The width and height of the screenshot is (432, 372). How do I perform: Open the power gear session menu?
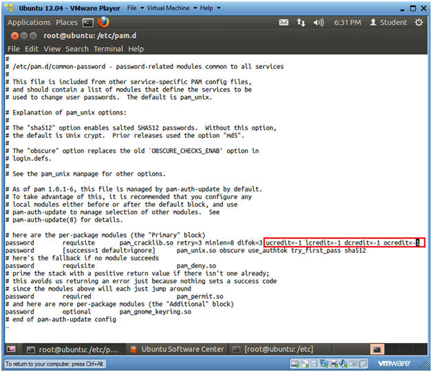click(419, 22)
